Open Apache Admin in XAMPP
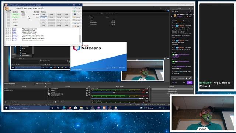This screenshot has width=236, height=133. (51, 14)
